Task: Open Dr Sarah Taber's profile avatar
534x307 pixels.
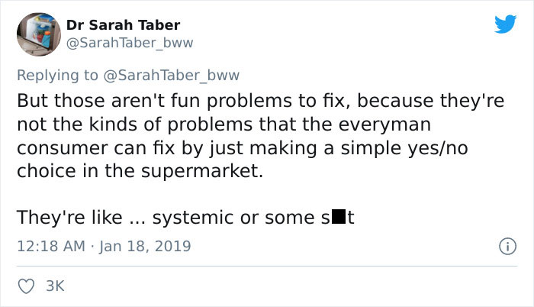Action: tap(39, 34)
